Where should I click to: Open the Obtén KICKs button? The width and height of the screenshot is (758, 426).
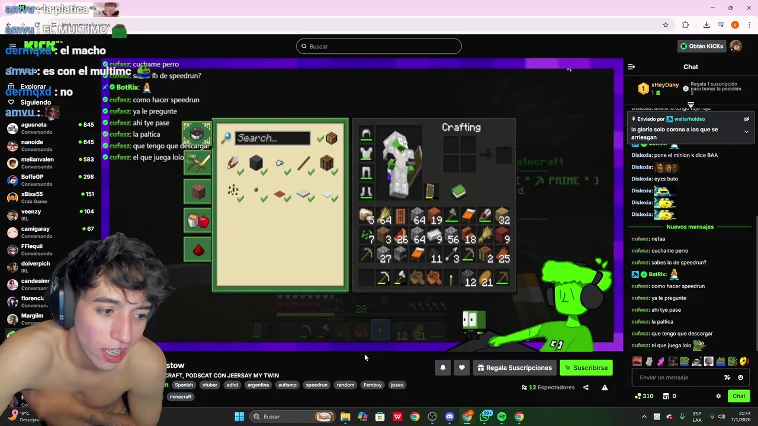tap(702, 46)
